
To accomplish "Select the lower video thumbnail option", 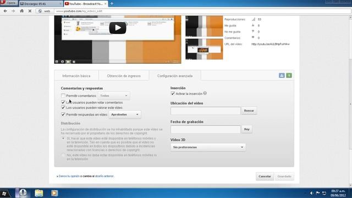I will tap(204, 49).
